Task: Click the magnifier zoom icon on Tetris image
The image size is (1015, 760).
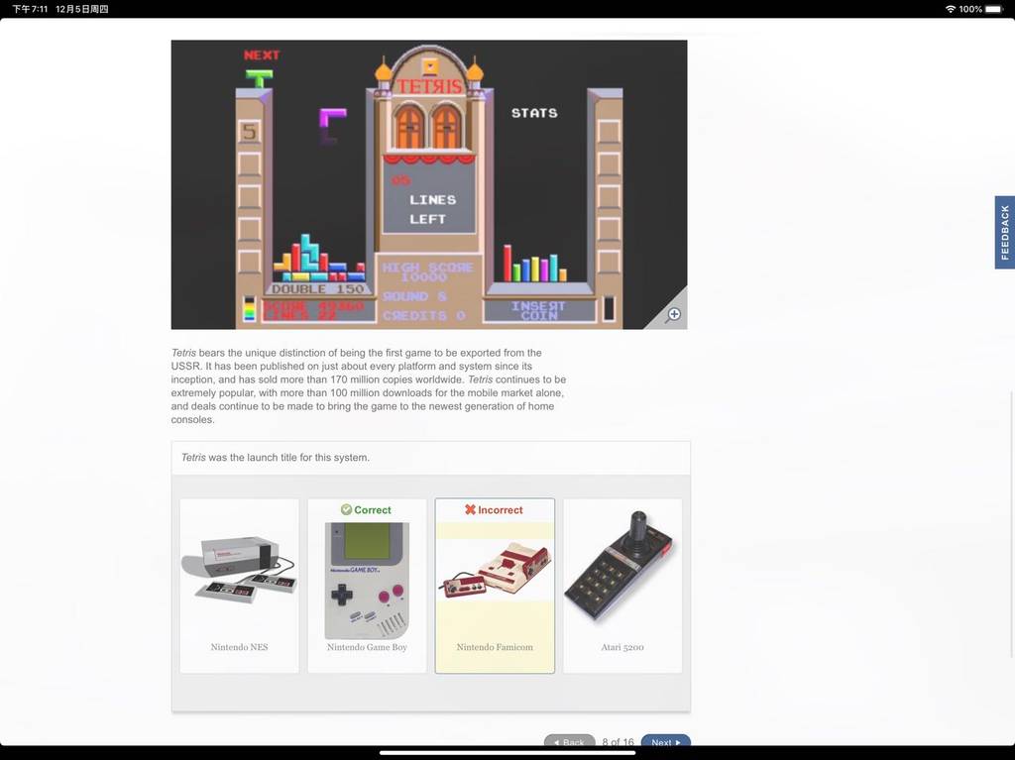Action: 673,314
